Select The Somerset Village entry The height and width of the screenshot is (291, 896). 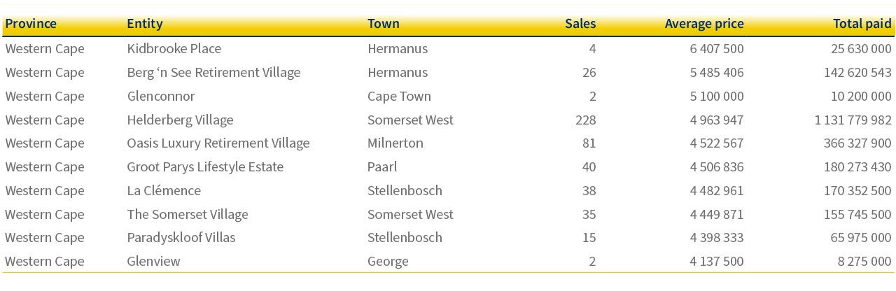[x=188, y=215]
